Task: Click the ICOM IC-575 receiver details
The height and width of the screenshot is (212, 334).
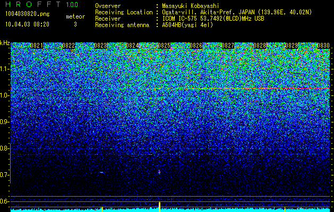Action: [213, 19]
